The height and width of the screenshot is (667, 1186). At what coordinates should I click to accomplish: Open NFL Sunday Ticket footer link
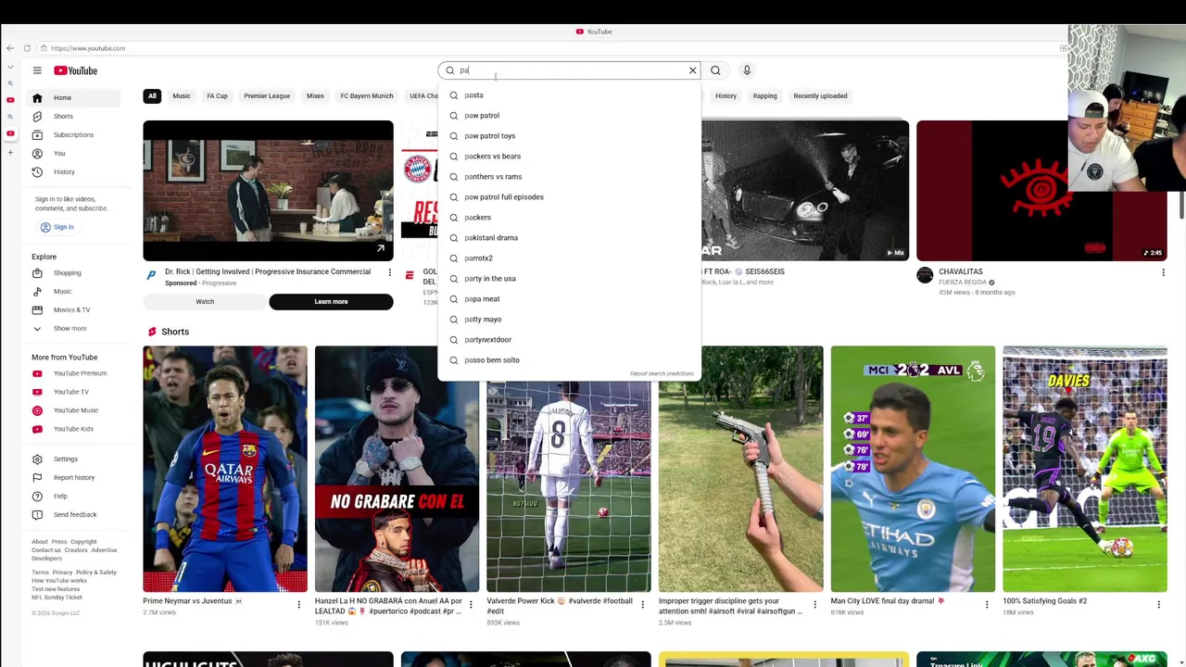(57, 598)
